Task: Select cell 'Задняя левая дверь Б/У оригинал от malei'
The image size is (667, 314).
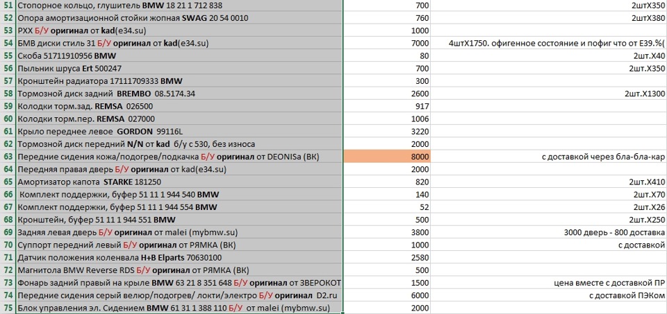Action: click(179, 232)
